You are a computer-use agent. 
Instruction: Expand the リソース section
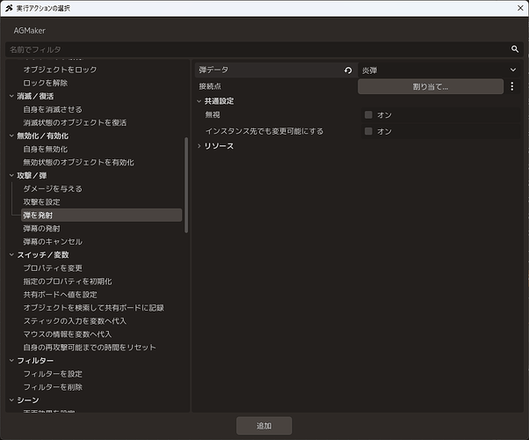199,146
